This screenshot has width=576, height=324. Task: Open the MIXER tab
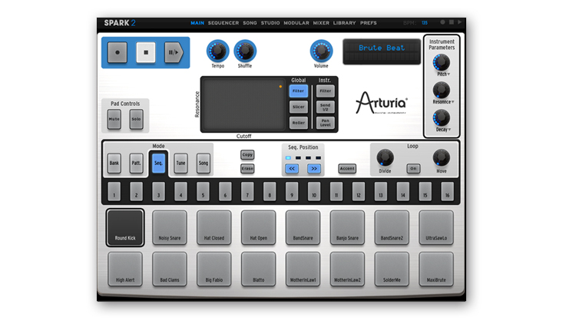point(321,23)
